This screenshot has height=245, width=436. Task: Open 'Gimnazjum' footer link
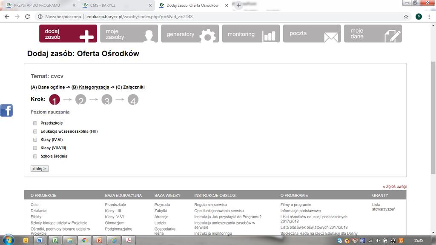(x=115, y=223)
